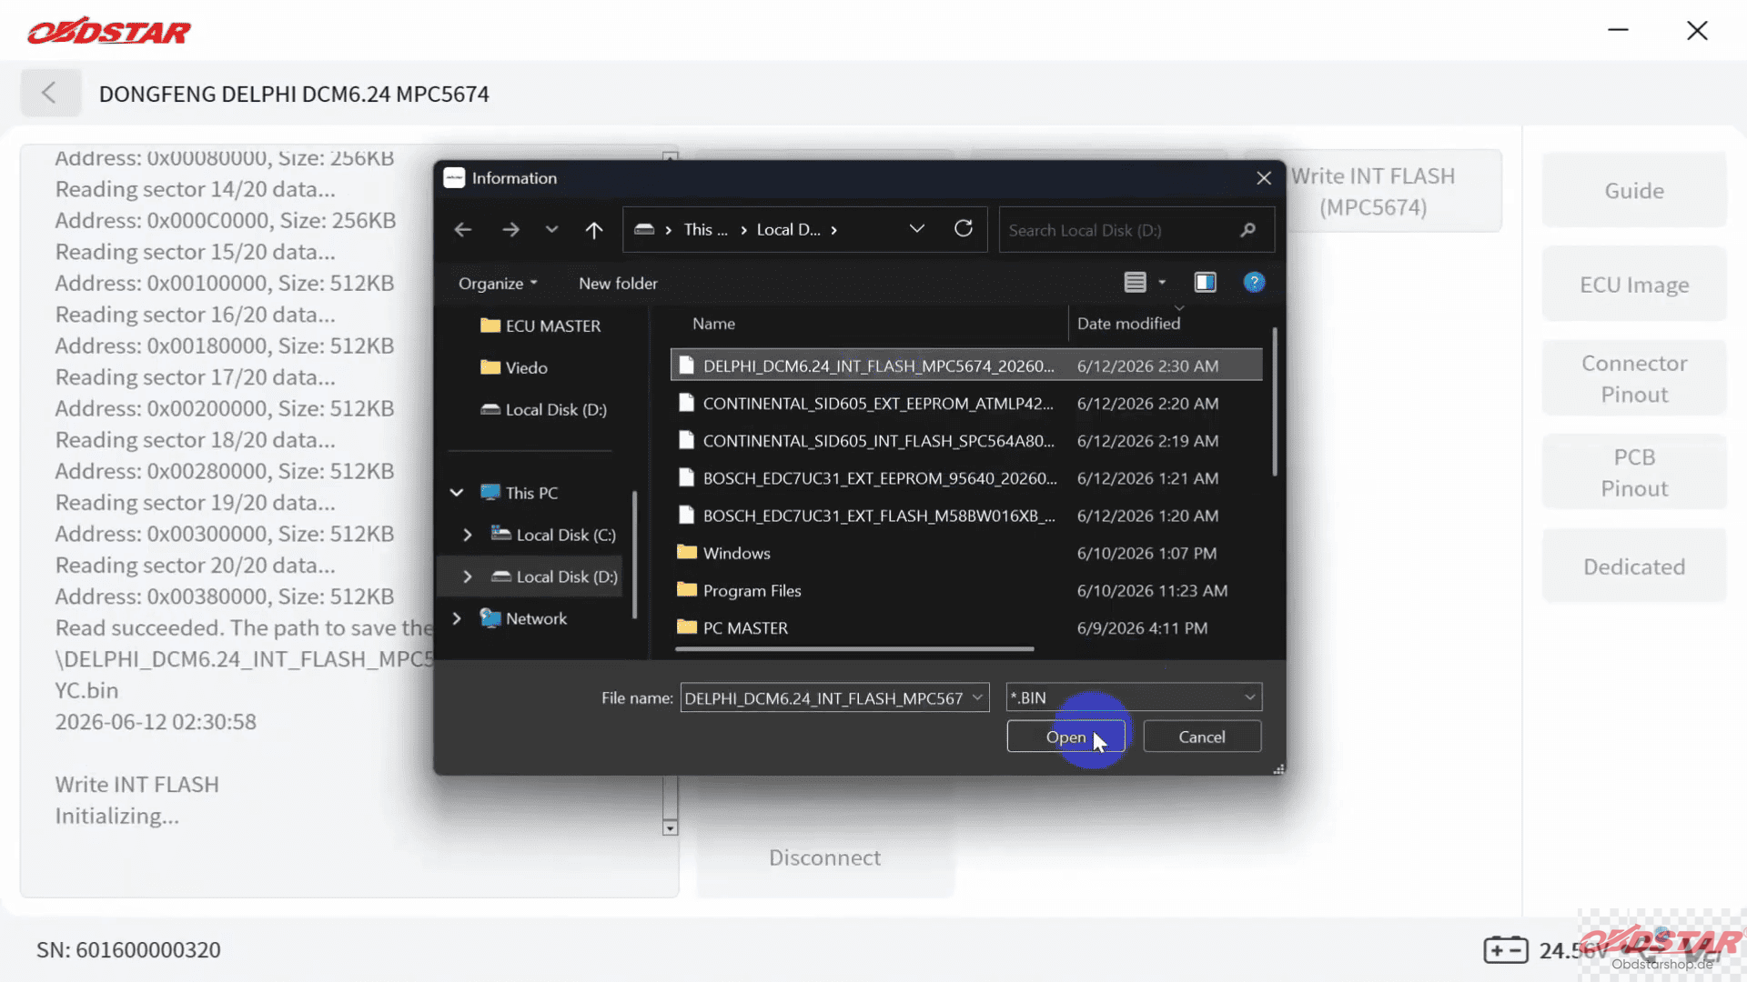The image size is (1747, 982).
Task: Click the This ... breadcrumb segment
Action: (705, 230)
